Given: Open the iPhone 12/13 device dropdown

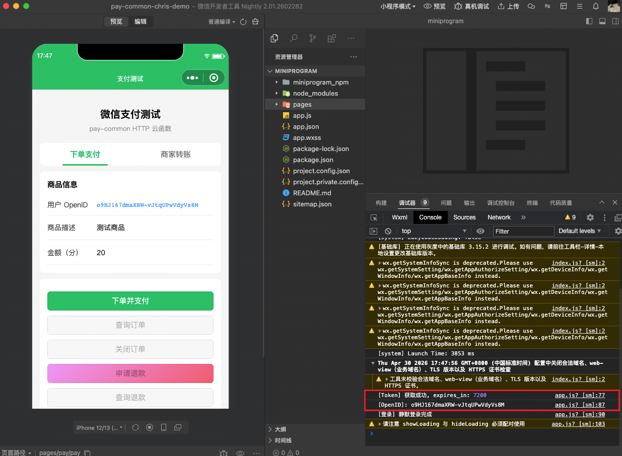Looking at the screenshot, I should click(x=99, y=427).
